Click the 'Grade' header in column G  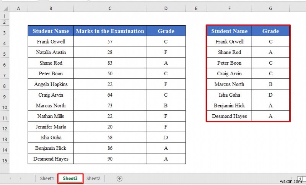(270, 31)
